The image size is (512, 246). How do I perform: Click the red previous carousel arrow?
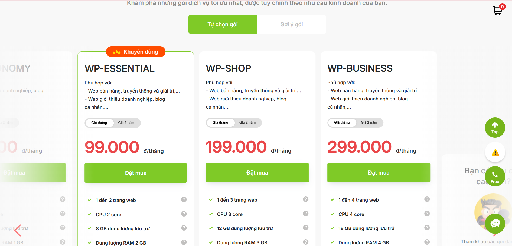[x=18, y=230]
